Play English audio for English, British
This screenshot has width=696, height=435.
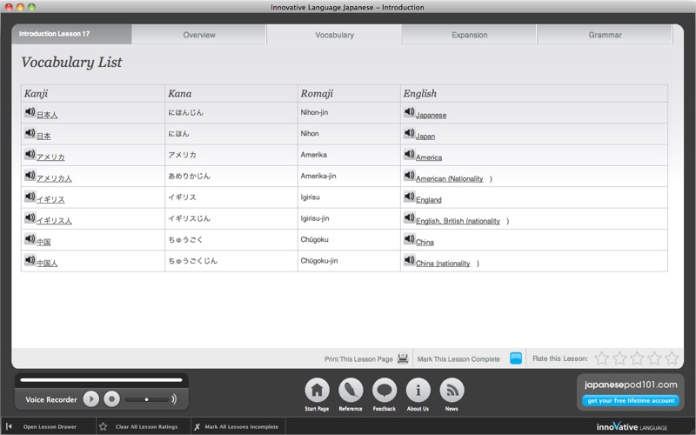point(409,217)
